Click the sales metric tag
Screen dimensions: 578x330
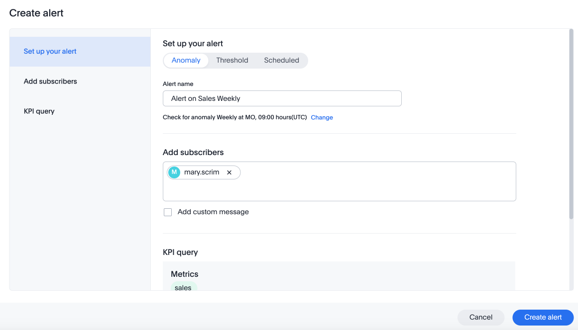183,287
